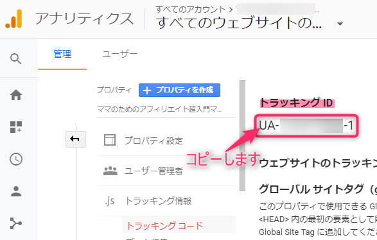Click the Global Site Tag に追加 text line

318,232
